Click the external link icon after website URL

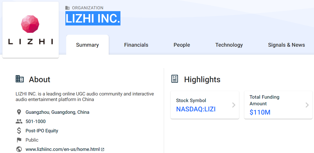tap(103, 149)
